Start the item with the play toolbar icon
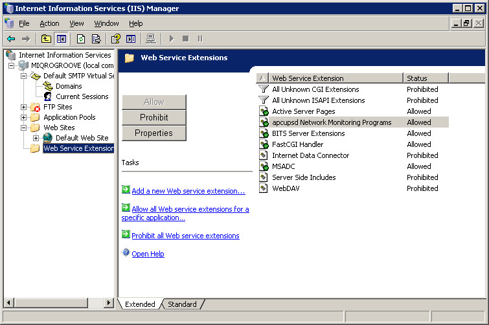Viewport: 489px width, 325px height. [171, 39]
